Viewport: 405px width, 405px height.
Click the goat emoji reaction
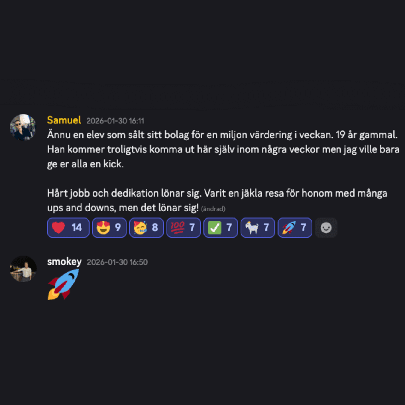pyautogui.click(x=258, y=228)
